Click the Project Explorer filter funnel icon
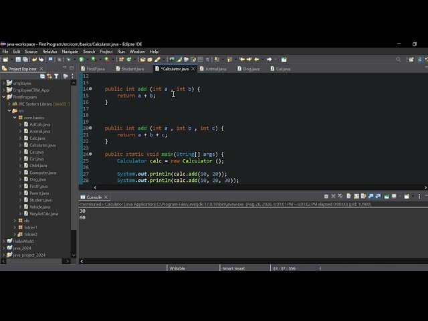Image resolution: width=428 pixels, height=321 pixels. (56, 76)
